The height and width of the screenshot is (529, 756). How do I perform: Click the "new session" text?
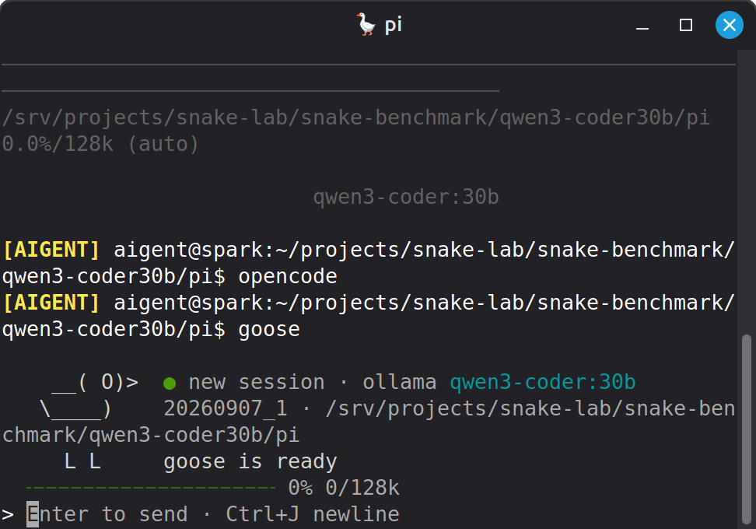coord(257,383)
